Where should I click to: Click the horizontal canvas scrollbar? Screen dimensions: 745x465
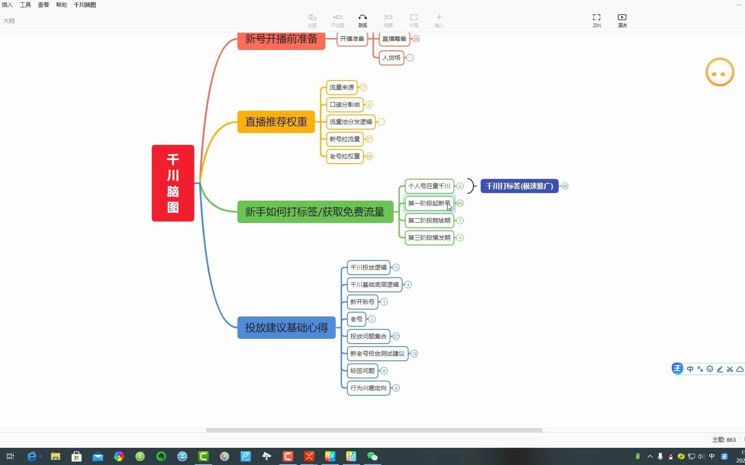click(x=374, y=430)
